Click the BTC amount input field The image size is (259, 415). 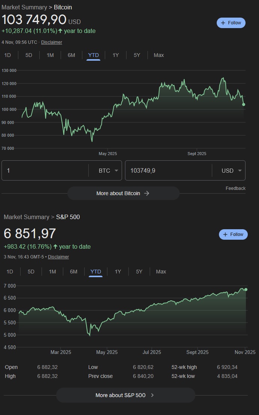point(45,170)
